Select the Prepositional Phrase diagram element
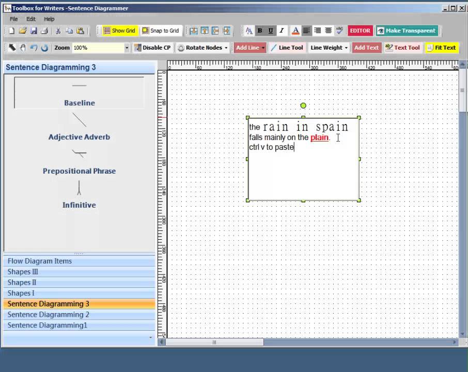Screen dimensions: 468x372 click(80, 162)
